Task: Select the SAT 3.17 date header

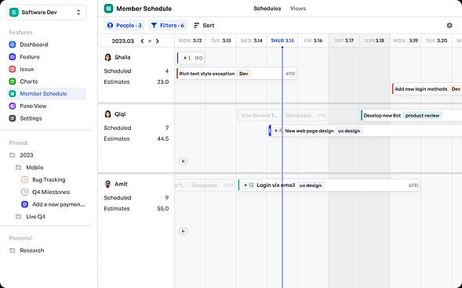Action: (344, 41)
